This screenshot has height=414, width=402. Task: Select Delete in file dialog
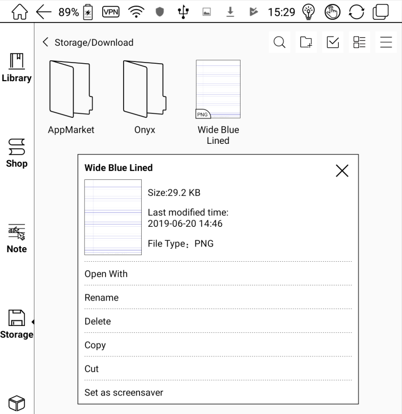[x=218, y=321]
